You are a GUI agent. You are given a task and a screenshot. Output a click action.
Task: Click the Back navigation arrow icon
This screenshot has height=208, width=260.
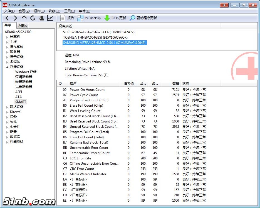[x=7, y=18]
